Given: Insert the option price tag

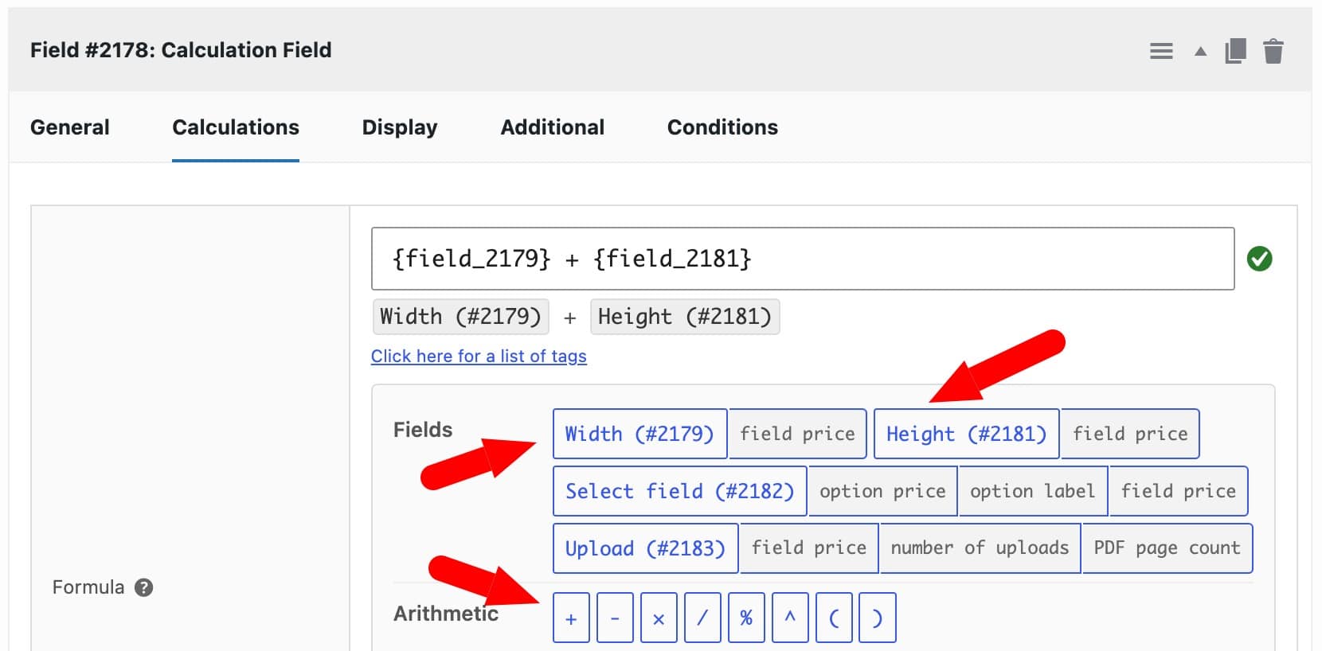Looking at the screenshot, I should (x=882, y=491).
